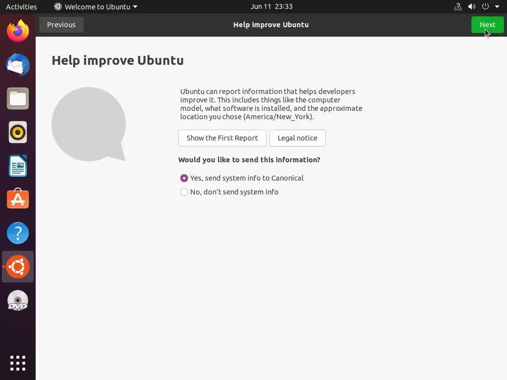Go back with the Previous button
Image resolution: width=507 pixels, height=380 pixels.
pyautogui.click(x=61, y=25)
